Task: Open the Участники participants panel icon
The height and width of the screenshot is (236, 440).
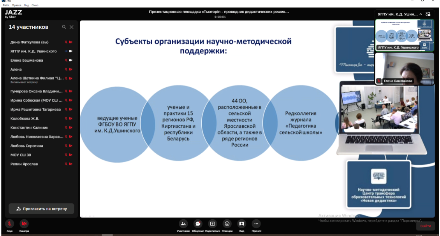Action: [x=183, y=224]
